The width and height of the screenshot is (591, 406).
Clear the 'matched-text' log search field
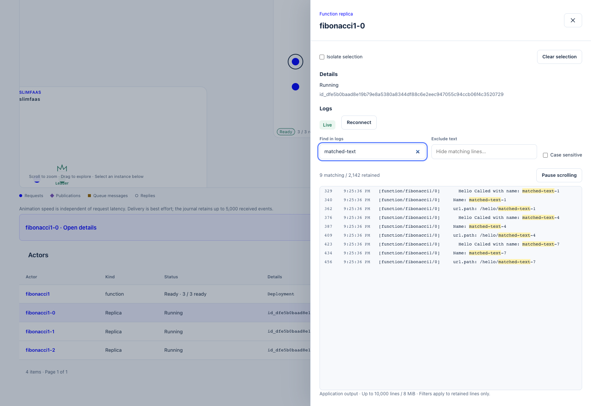(418, 152)
